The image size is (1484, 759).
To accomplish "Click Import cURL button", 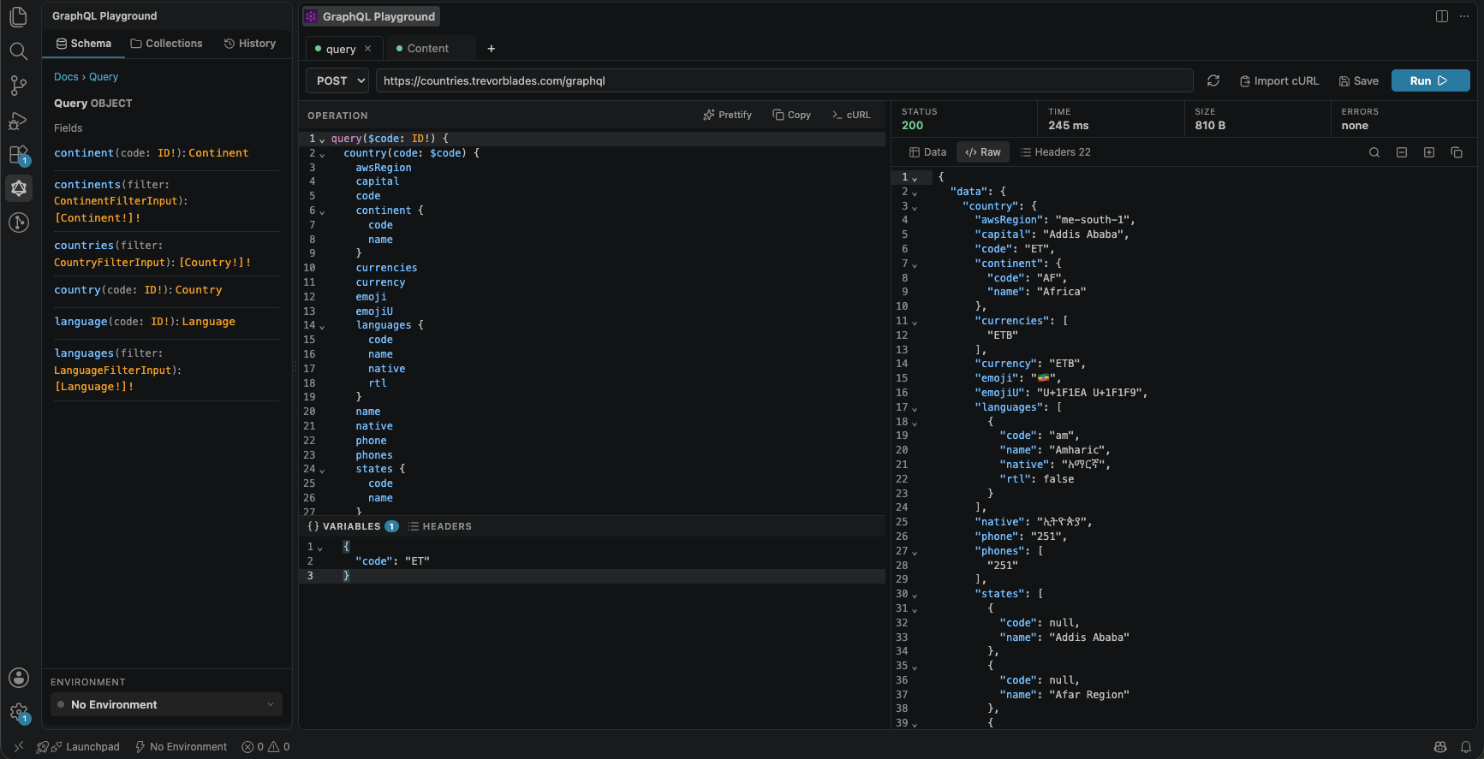I will point(1279,80).
